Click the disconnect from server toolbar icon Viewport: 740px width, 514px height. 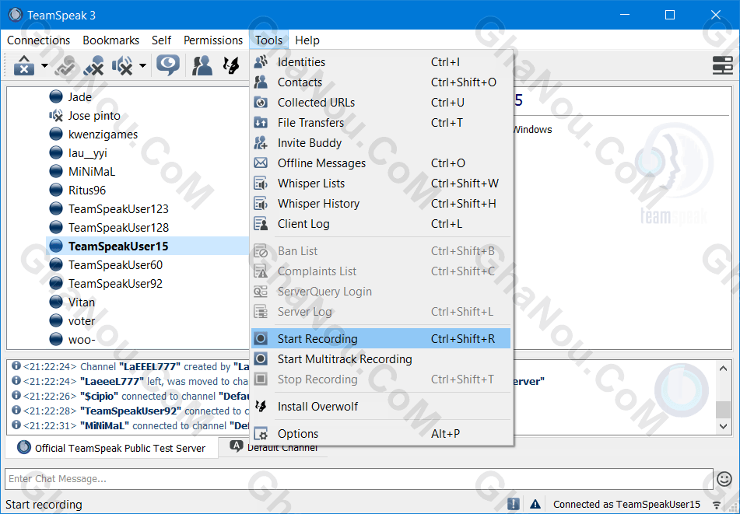tap(24, 65)
